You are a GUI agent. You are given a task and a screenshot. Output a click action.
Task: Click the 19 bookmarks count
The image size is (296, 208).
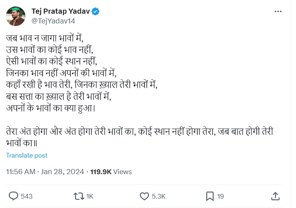click(220, 196)
